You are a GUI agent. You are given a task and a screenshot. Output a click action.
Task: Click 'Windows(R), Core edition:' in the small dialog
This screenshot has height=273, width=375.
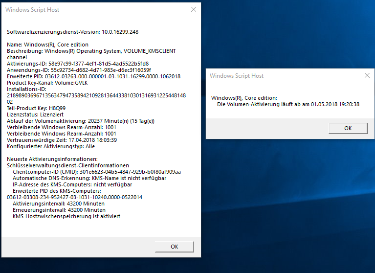[x=244, y=98]
